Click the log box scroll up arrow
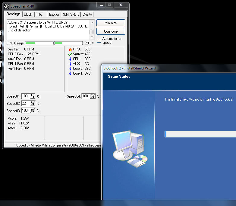The height and width of the screenshot is (206, 236). point(92,23)
